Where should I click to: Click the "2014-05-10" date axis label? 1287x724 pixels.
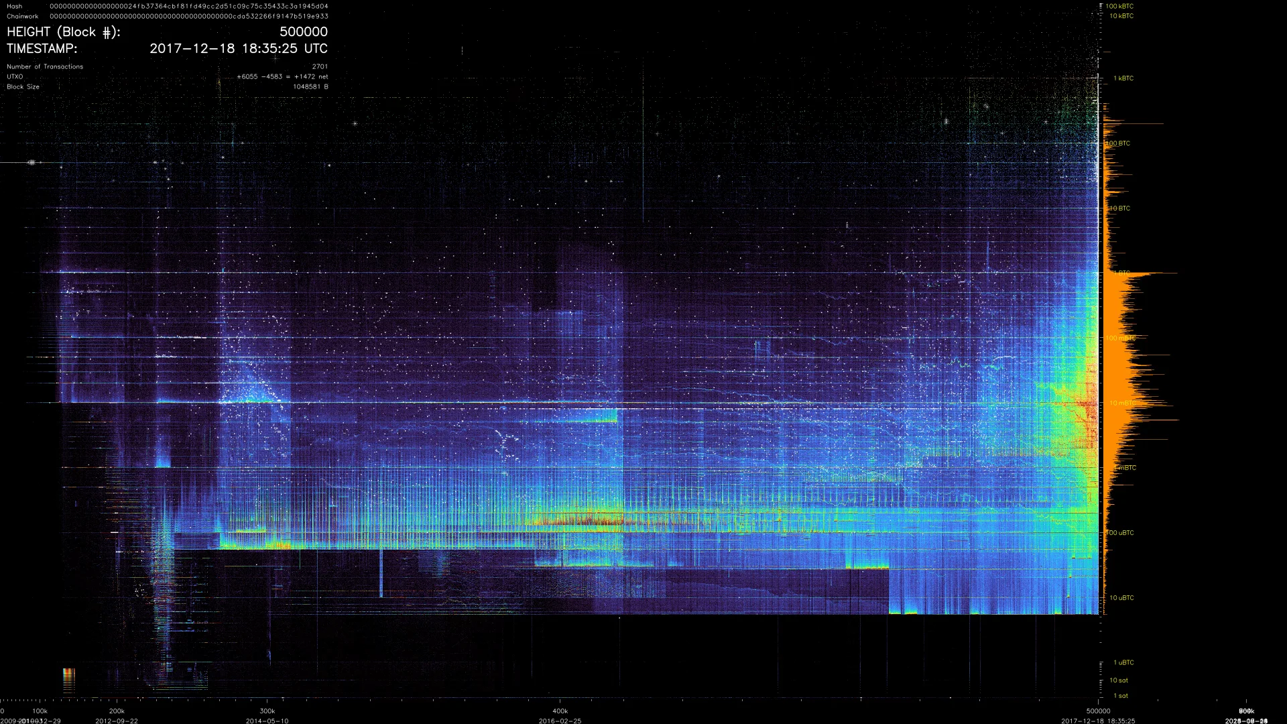pyautogui.click(x=267, y=721)
